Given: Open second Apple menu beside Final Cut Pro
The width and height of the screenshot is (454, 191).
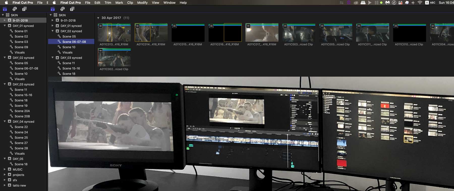Looking at the screenshot, I should pyautogui.click(x=54, y=3).
